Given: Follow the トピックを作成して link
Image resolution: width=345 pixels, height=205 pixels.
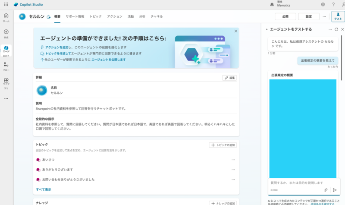Looking at the screenshot, I should point(58,54).
